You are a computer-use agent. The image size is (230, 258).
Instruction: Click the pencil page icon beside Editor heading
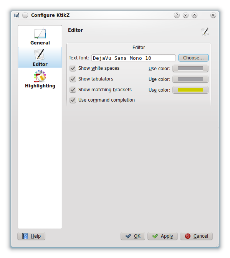[205, 31]
